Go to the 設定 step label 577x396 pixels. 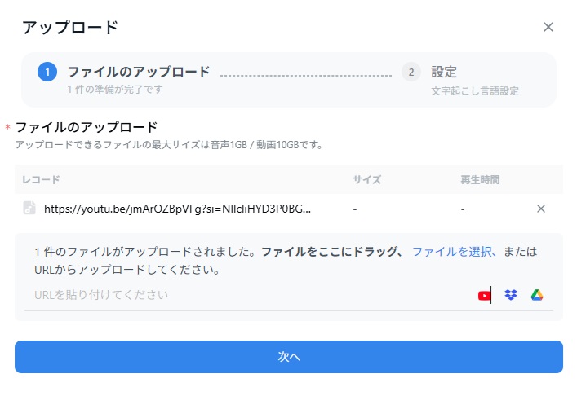[x=444, y=72]
